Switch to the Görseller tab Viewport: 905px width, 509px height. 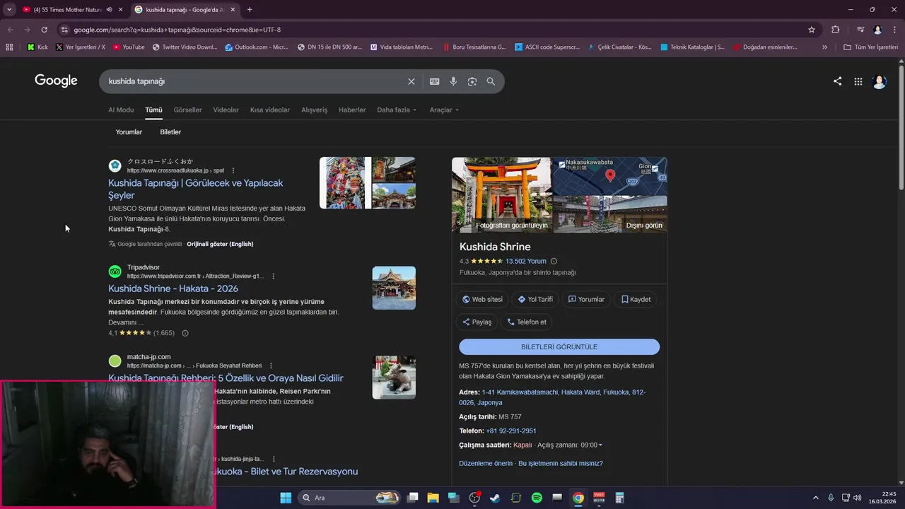tap(187, 110)
